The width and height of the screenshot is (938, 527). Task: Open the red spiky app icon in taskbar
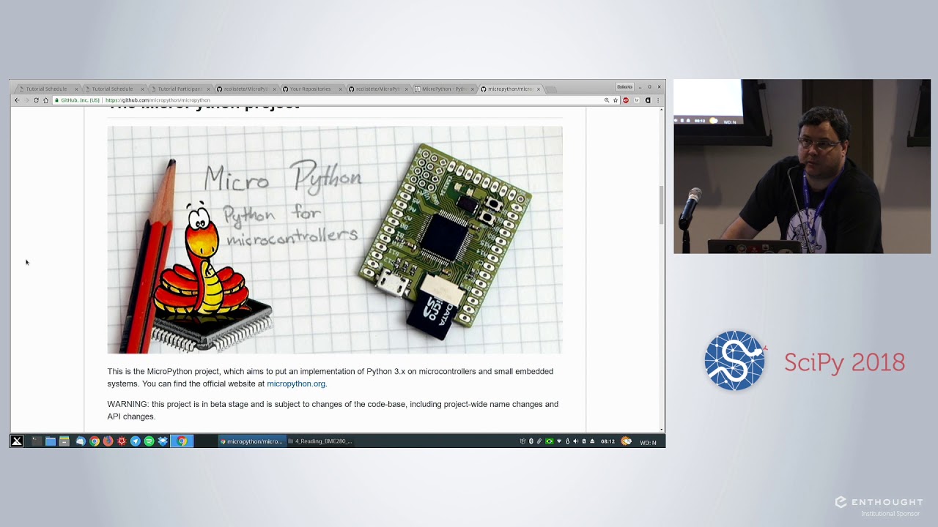click(x=122, y=441)
